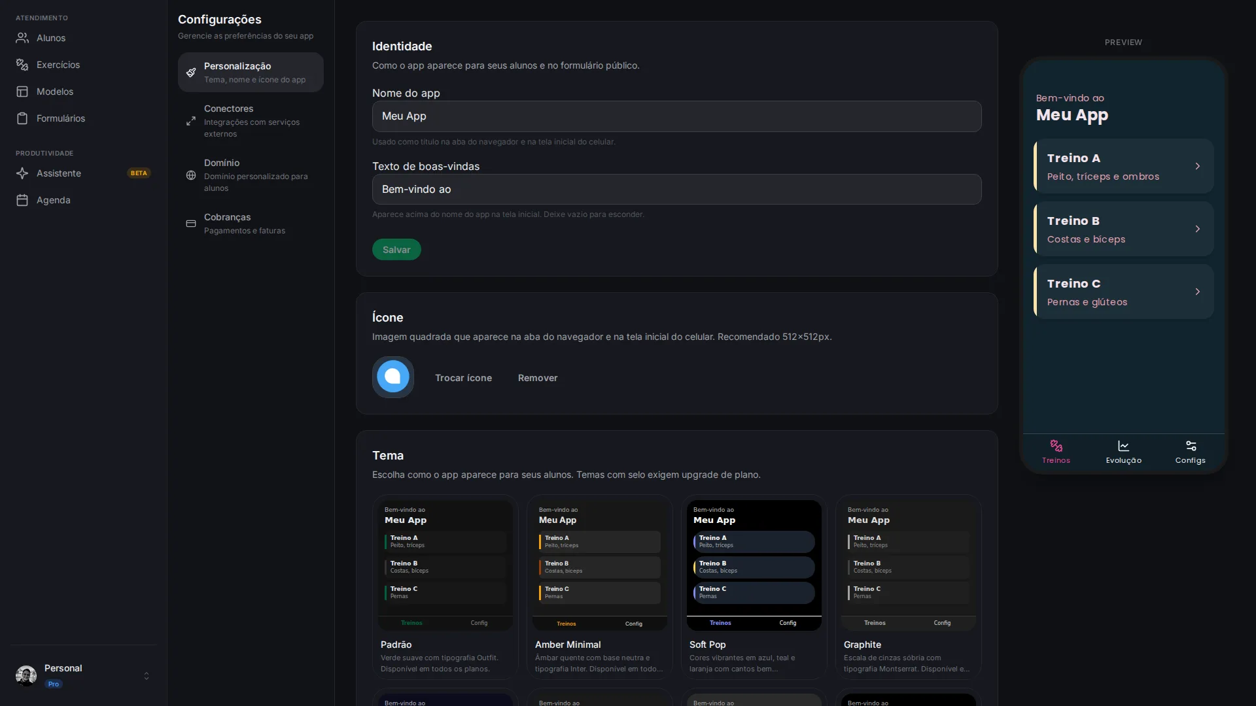Click the Remover icon button
1256x706 pixels.
tap(538, 378)
